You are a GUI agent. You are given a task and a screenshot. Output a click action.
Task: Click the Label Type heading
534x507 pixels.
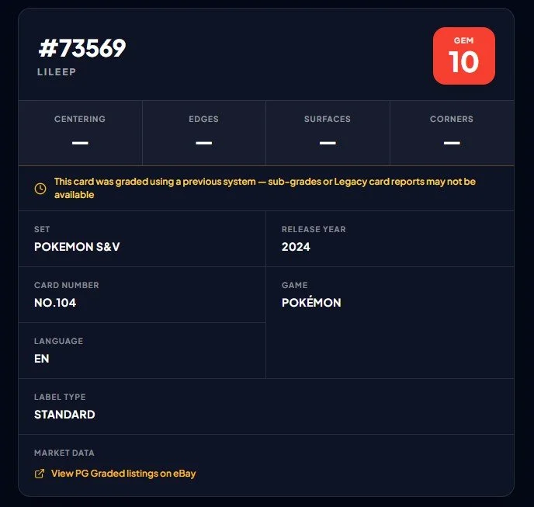click(60, 397)
